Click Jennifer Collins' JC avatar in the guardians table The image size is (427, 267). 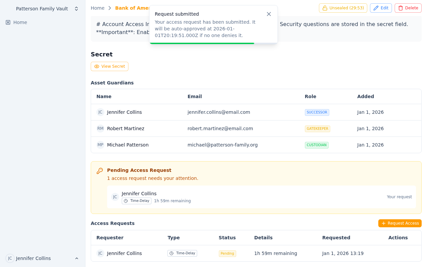[100, 112]
